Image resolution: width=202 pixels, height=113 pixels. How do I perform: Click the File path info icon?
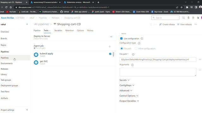[133, 54]
